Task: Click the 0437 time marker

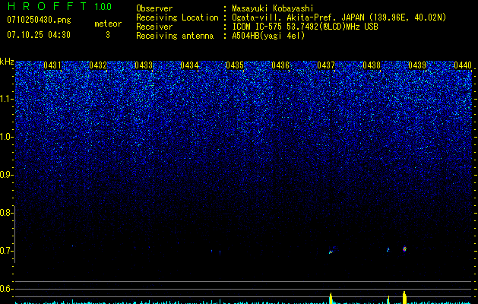Action: coord(326,65)
